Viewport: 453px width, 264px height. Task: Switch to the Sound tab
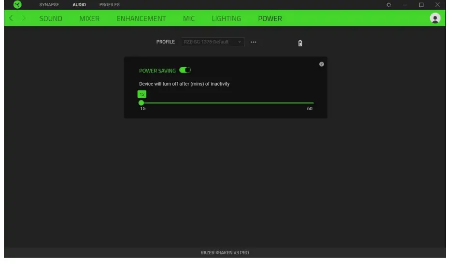pos(51,18)
